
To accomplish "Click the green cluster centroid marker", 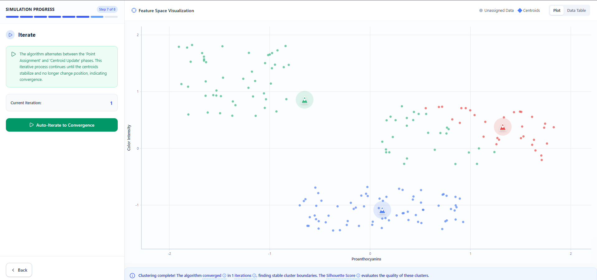I will click(304, 100).
